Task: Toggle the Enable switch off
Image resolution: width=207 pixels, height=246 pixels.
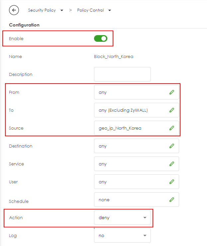Action: coord(101,39)
